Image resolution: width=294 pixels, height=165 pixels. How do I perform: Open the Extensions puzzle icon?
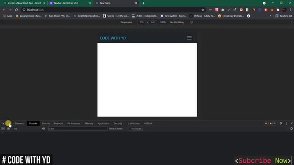point(278,10)
